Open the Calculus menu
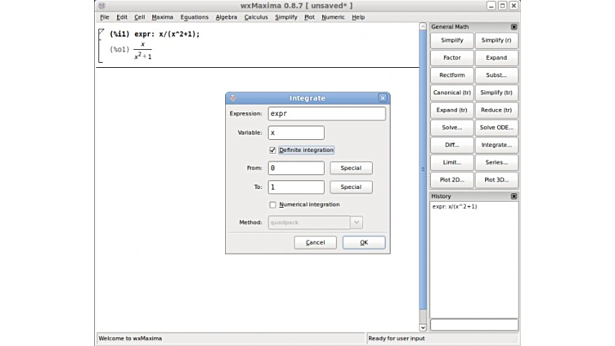This screenshot has height=346, width=615. [256, 17]
